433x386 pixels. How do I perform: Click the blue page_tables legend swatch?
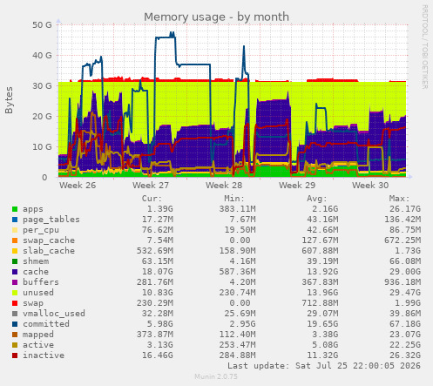click(15, 220)
